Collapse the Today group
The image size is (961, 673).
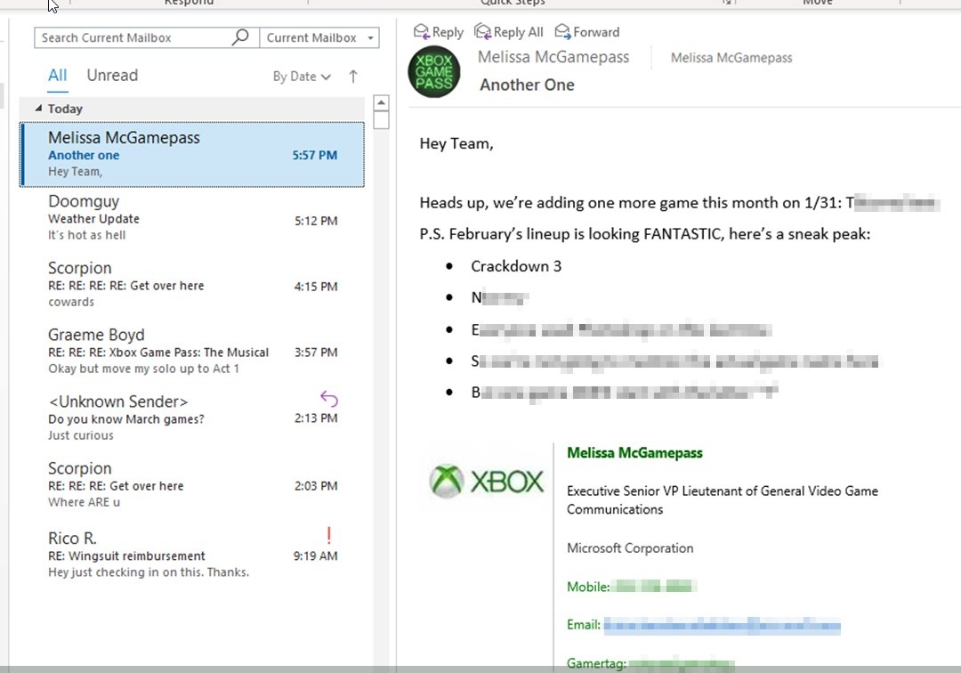[x=38, y=109]
